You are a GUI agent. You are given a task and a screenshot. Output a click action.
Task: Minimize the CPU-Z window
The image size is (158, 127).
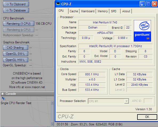[x=142, y=4]
